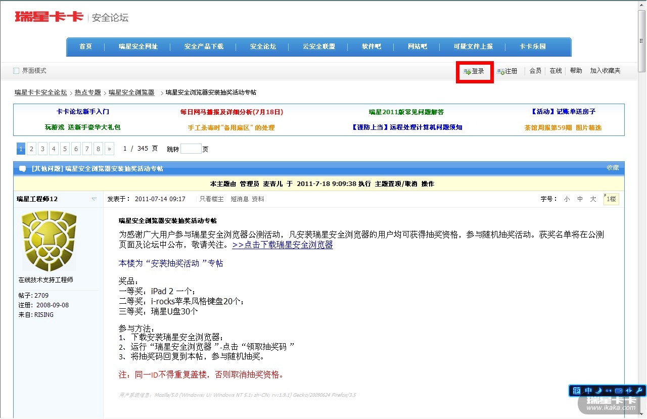
Task: Open input method settings via the wrench icon
Action: click(x=638, y=390)
